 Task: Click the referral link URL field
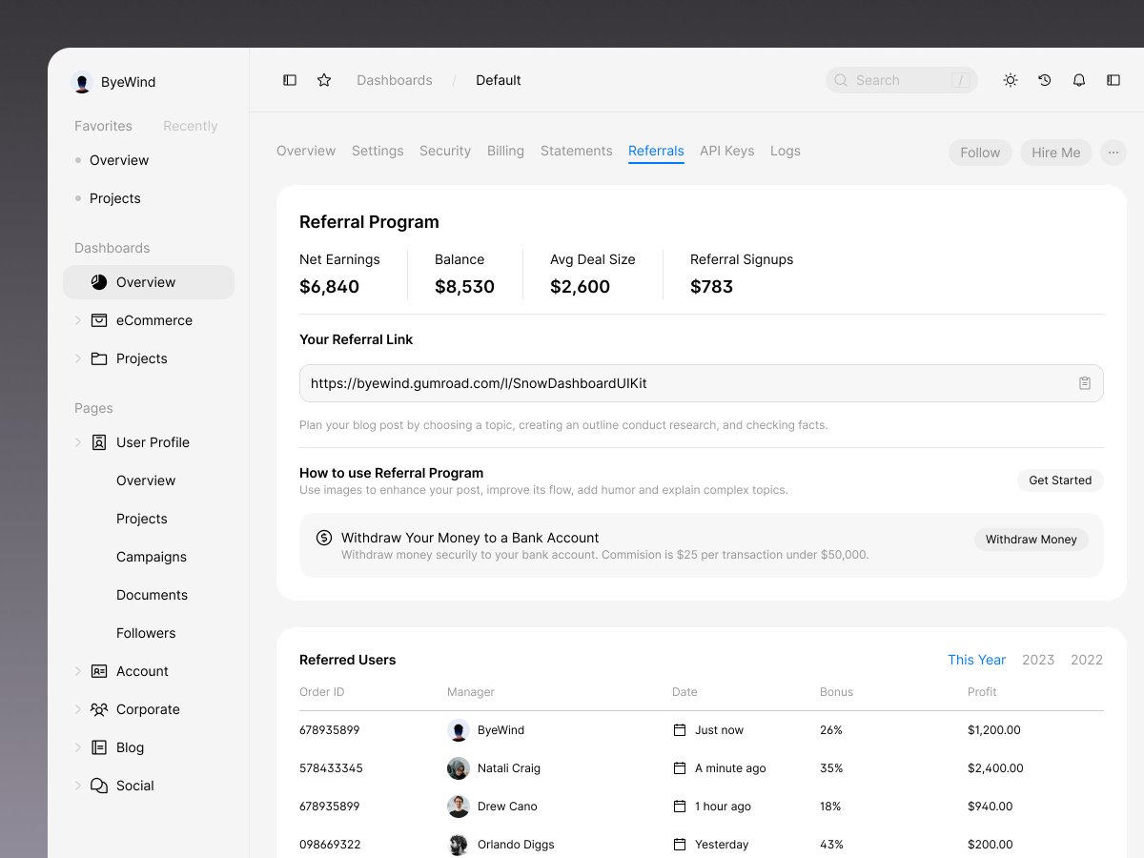point(702,383)
